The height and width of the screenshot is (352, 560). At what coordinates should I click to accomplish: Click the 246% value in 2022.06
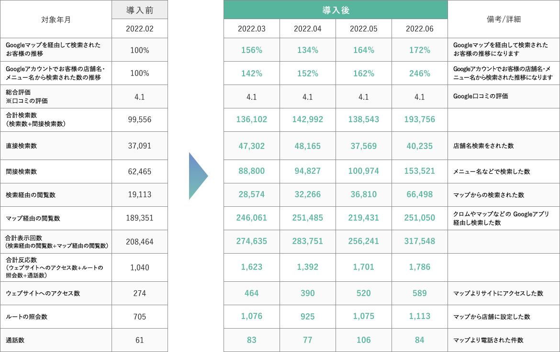[x=420, y=74]
